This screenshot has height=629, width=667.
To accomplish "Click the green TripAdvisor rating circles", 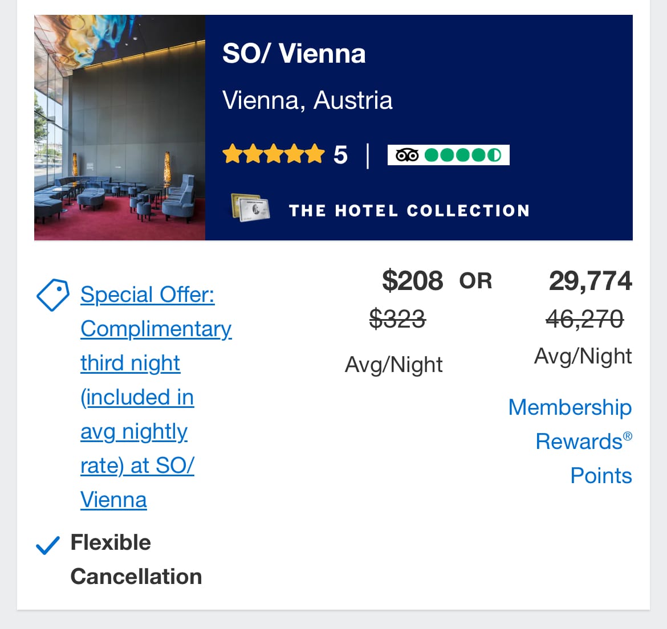I will tap(463, 155).
